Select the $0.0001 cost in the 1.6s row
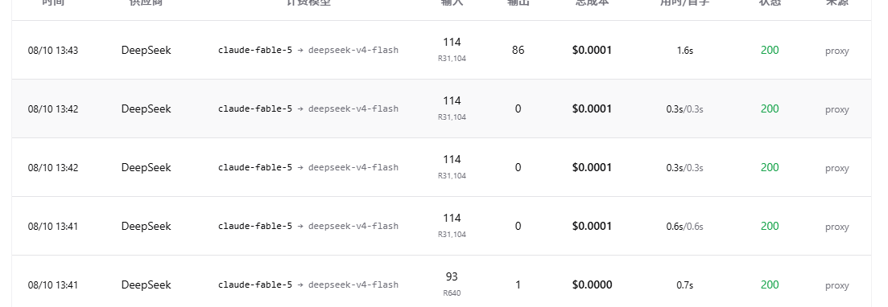Viewport: 888px width, 307px height. click(x=593, y=51)
